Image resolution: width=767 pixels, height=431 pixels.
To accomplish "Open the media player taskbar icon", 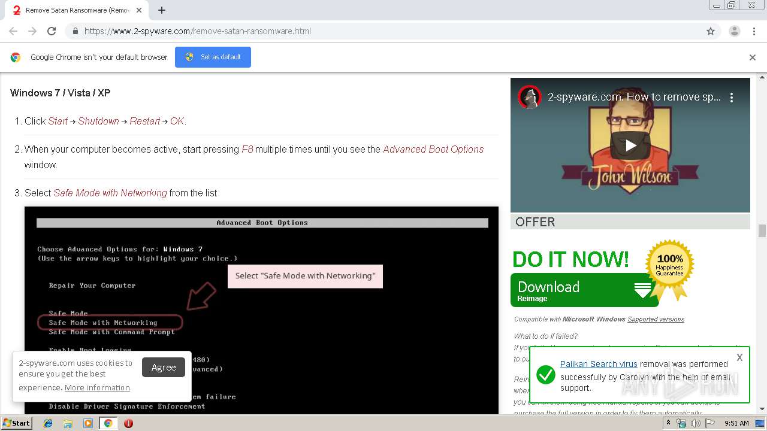I will pos(88,423).
